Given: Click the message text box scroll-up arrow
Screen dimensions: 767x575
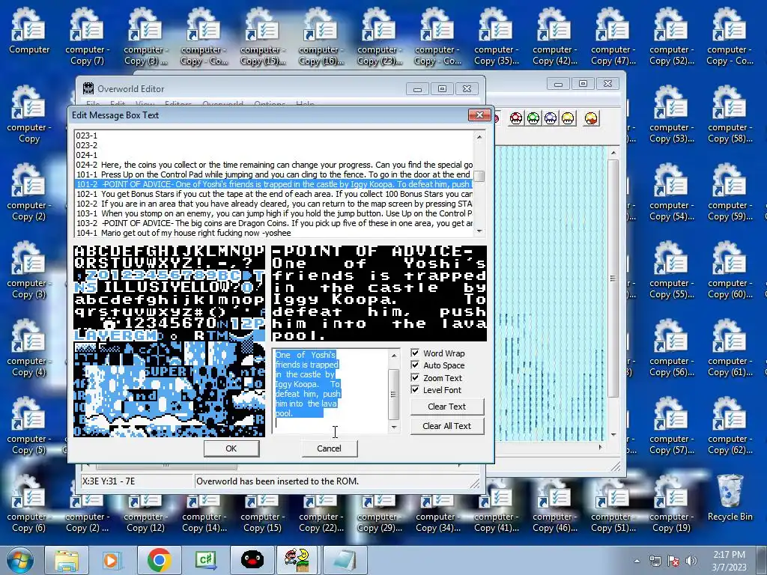Looking at the screenshot, I should 394,356.
